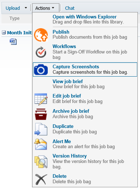Click the Upload toolbar link
140x189 pixels.
tap(13, 8)
